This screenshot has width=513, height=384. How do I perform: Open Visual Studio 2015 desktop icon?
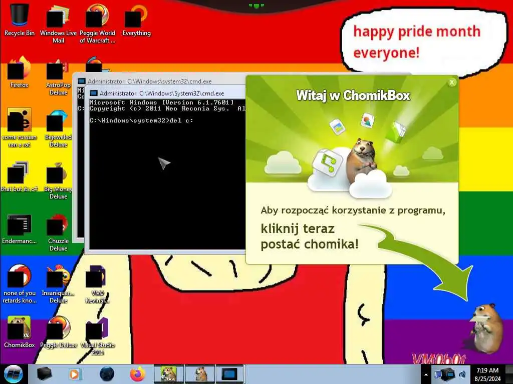click(98, 335)
